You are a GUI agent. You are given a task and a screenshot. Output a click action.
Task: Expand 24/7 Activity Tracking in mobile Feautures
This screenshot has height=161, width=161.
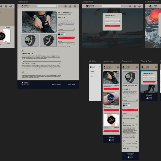pyautogui.click(x=137, y=142)
